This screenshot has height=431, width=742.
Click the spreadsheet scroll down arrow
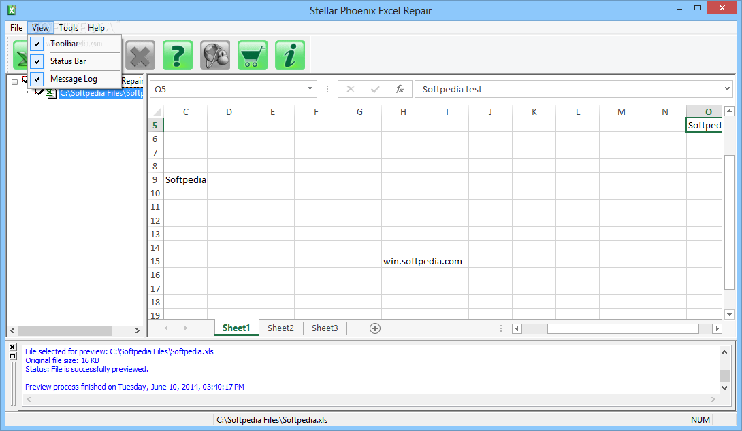point(729,315)
